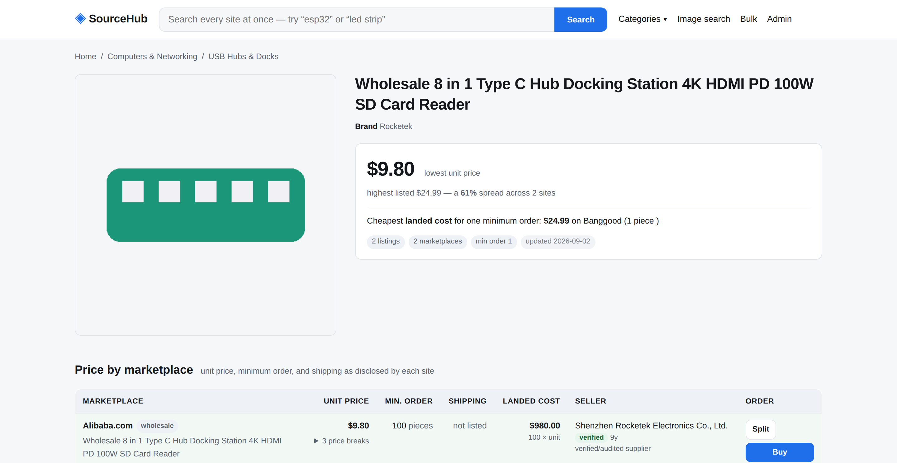Open the SourceHub home link text
Screen dimensions: 897x463
click(118, 19)
